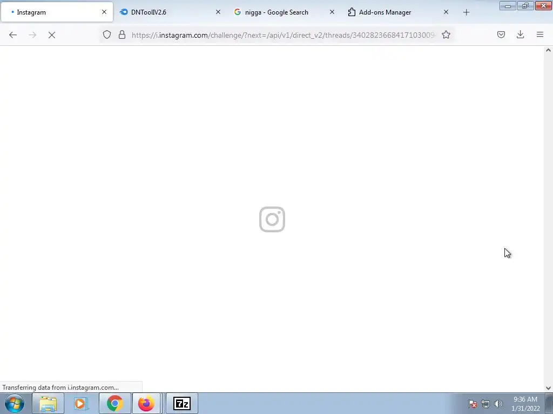The width and height of the screenshot is (553, 414).
Task: Open a new tab
Action: pyautogui.click(x=466, y=12)
